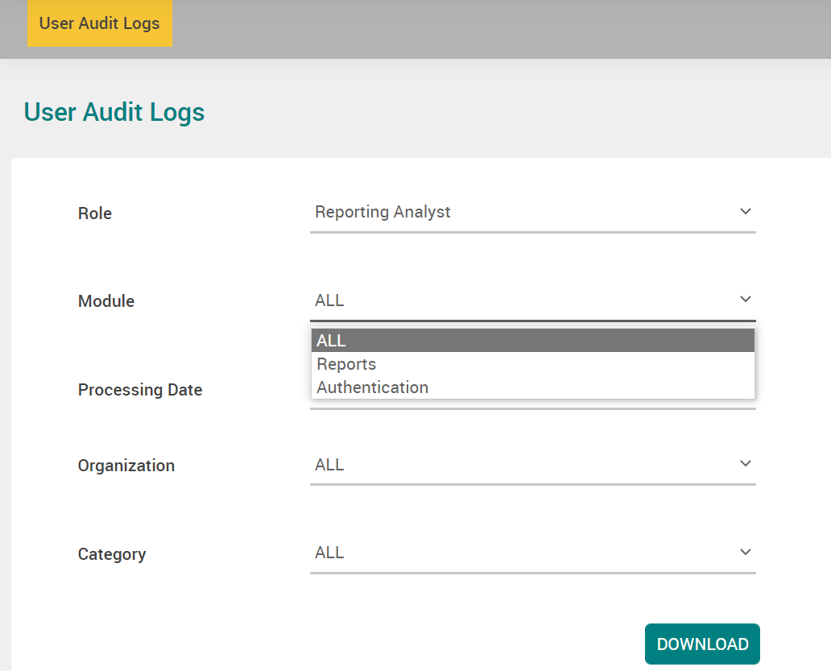Screen dimensions: 831x671
Task: Open the Category dropdown
Action: click(532, 553)
